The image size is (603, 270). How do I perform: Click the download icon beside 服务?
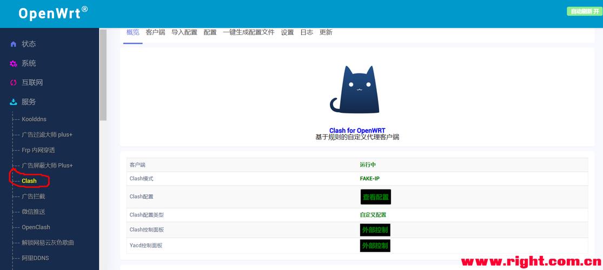pyautogui.click(x=14, y=102)
